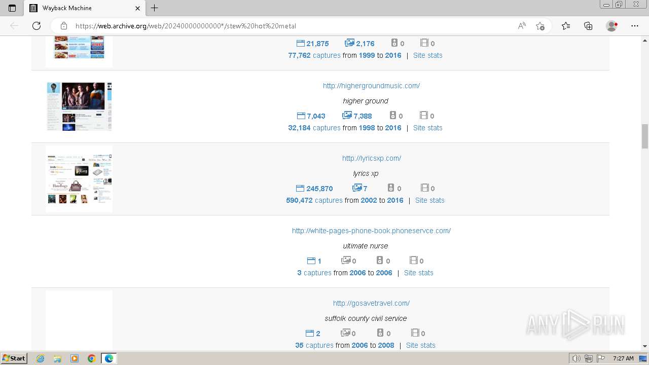649x365 pixels.
Task: Click video count icon for gosavetravel
Action: pyautogui.click(x=415, y=333)
